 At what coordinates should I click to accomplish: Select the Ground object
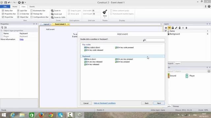point(172,76)
